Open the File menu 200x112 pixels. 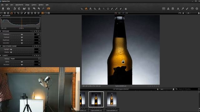click(2, 5)
